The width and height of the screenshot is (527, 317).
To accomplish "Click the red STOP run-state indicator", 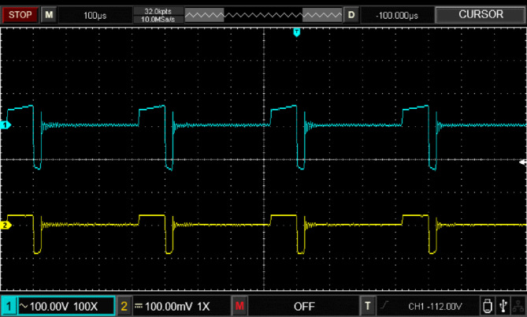I will click(20, 15).
